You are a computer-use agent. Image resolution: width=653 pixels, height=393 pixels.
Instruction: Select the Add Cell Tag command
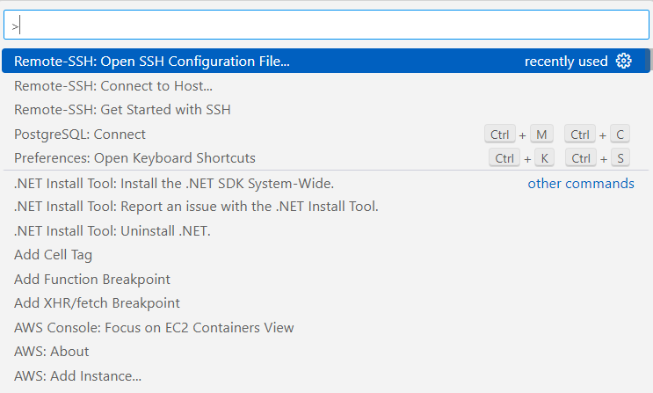[326, 255]
